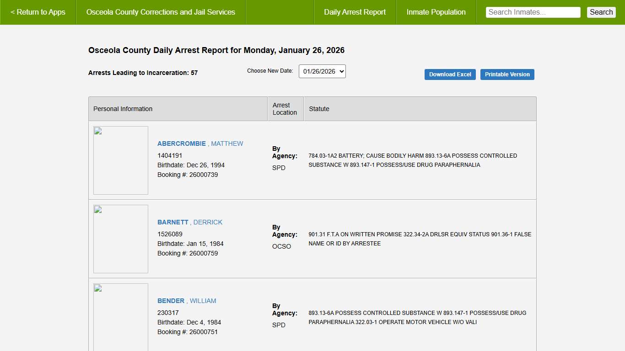Open the Daily Arrest Report tab
This screenshot has width=625, height=351.
tap(355, 12)
